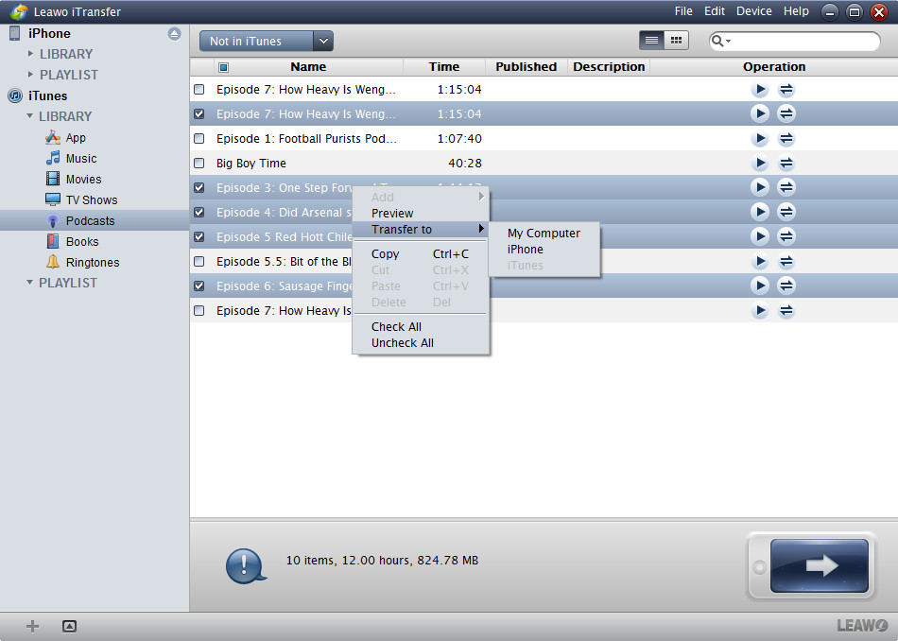Sort the list by Time column
Image resolution: width=898 pixels, height=641 pixels.
pyautogui.click(x=444, y=67)
